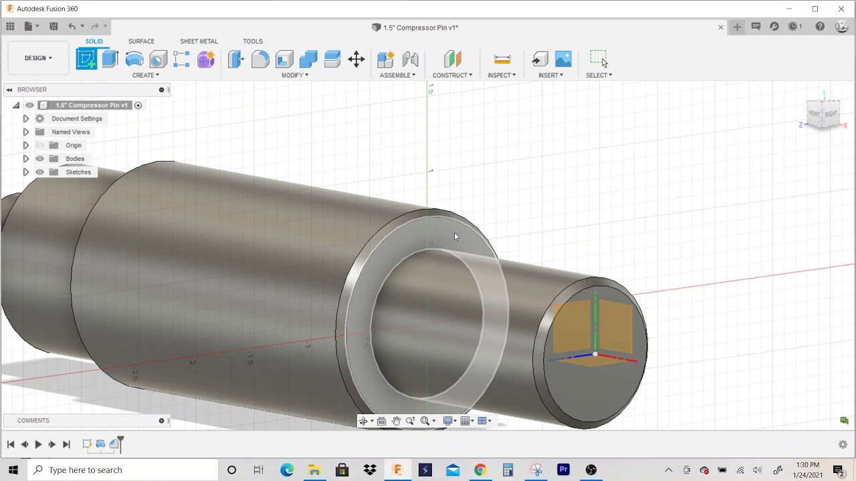The height and width of the screenshot is (481, 856).
Task: Select the Pan hand tool in navigation bar
Action: pos(396,421)
